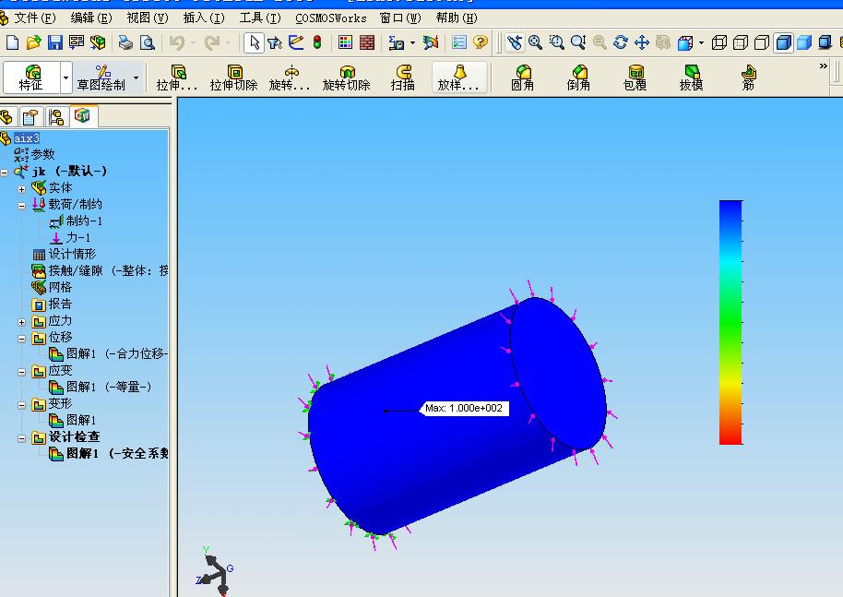Open Print Preview magnifier icon
Image resolution: width=843 pixels, height=597 pixels.
pyautogui.click(x=147, y=42)
